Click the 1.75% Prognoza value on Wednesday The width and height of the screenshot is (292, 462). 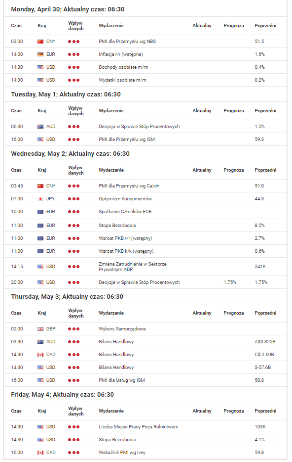230,282
